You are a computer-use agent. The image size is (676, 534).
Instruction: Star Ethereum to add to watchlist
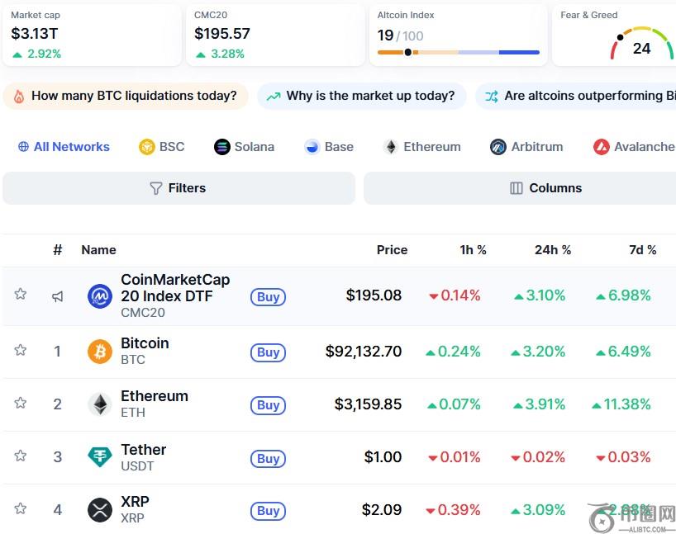[21, 403]
